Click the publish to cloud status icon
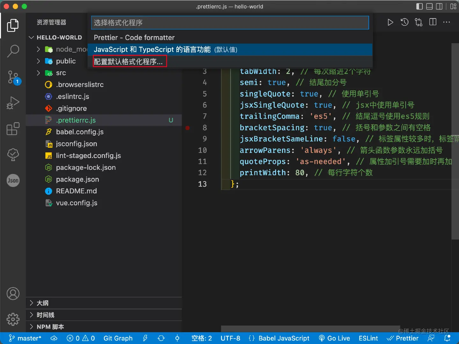The image size is (459, 344). [x=54, y=338]
